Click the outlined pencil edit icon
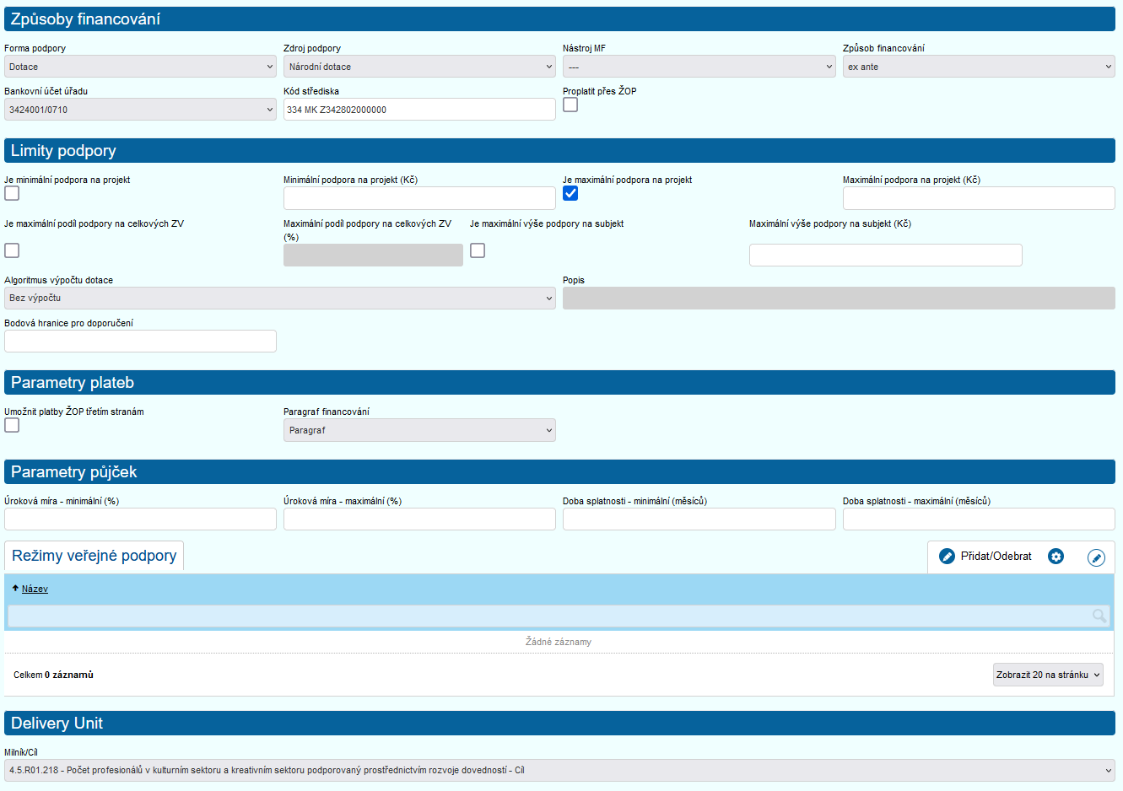This screenshot has width=1123, height=791. click(x=1096, y=557)
